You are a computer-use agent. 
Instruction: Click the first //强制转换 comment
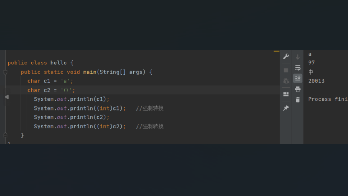[x=150, y=108]
